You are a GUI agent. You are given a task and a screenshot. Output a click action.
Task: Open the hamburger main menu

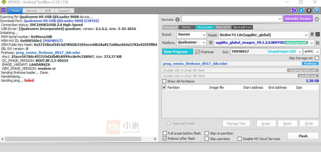3,10
